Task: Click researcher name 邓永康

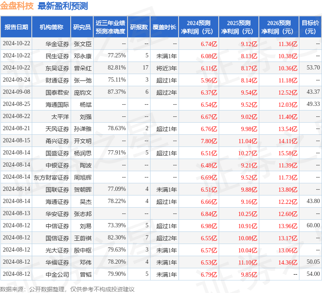Action: click(x=82, y=56)
